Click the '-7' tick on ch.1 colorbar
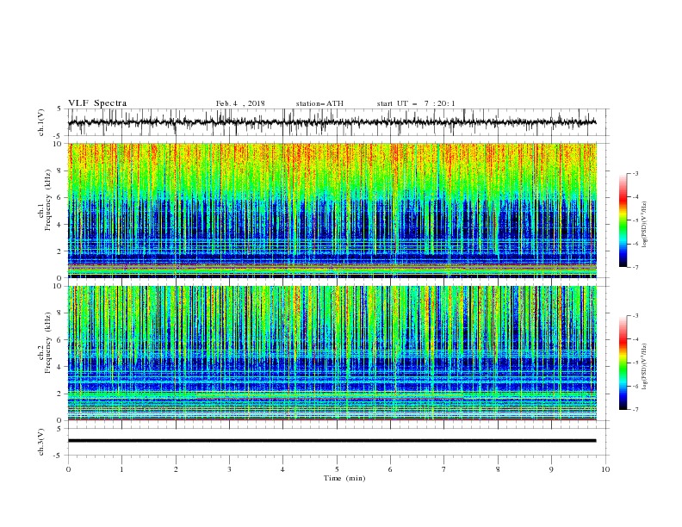Viewport: 682px width, 527px height. point(635,267)
